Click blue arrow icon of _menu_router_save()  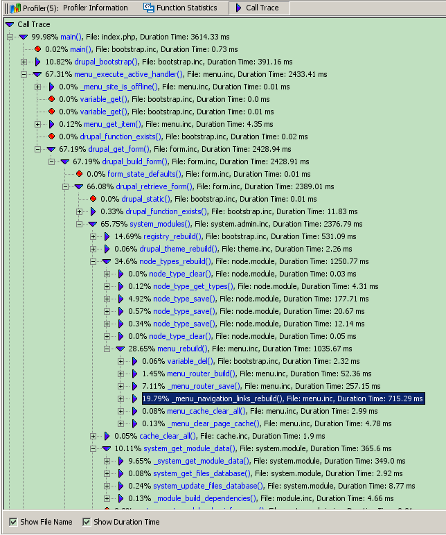(134, 386)
